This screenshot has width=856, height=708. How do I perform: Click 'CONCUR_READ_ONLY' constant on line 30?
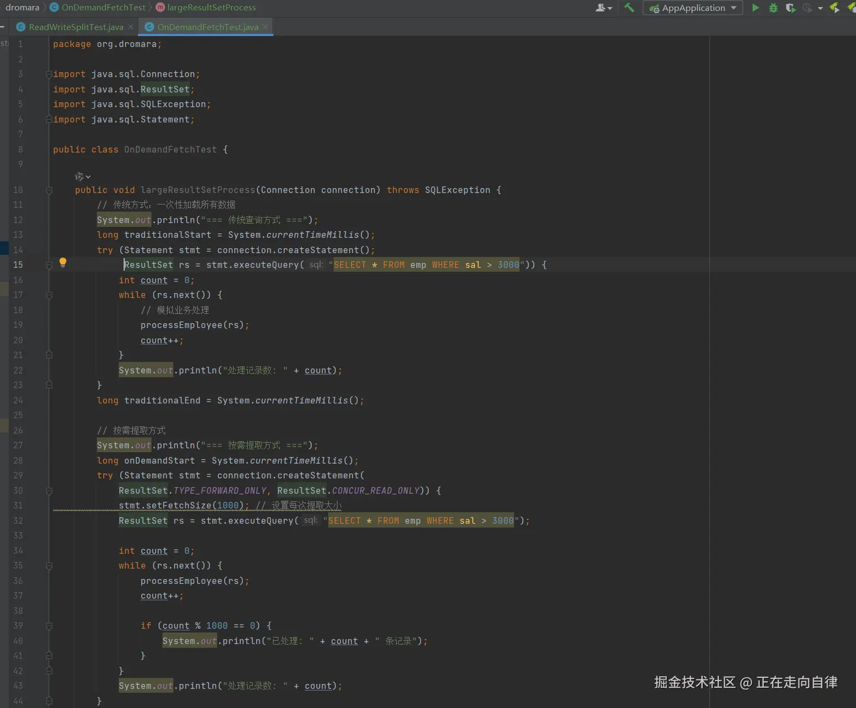click(x=376, y=491)
